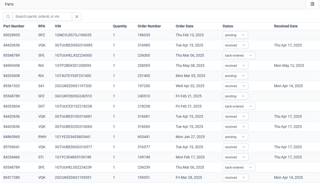
Task: Open status dropdown for order 195551
Action: pyautogui.click(x=235, y=178)
